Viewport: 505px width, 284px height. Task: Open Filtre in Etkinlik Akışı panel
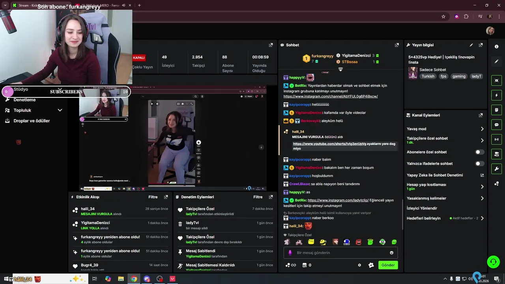[x=153, y=197]
